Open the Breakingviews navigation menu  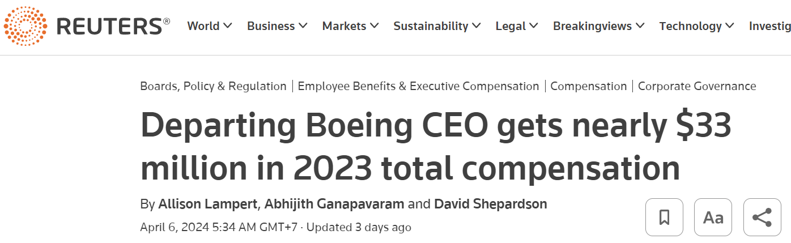(x=598, y=26)
